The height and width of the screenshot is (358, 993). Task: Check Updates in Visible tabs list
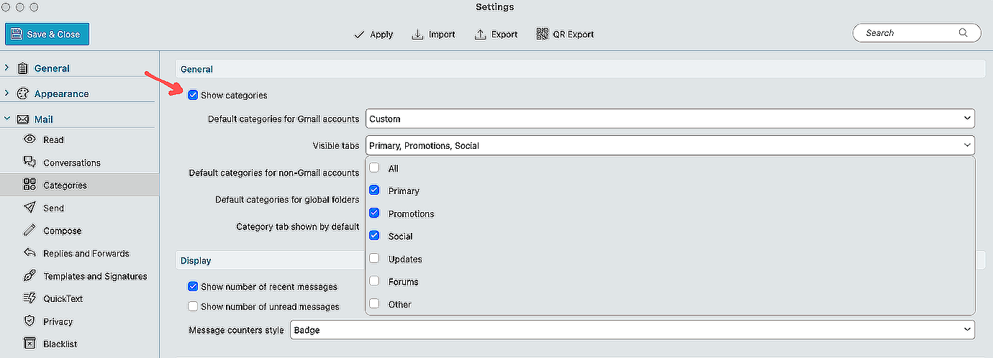[374, 259]
